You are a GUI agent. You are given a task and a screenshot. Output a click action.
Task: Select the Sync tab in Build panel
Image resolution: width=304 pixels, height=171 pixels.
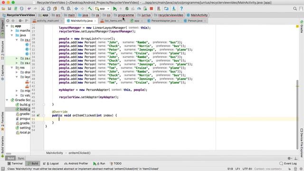(x=21, y=158)
